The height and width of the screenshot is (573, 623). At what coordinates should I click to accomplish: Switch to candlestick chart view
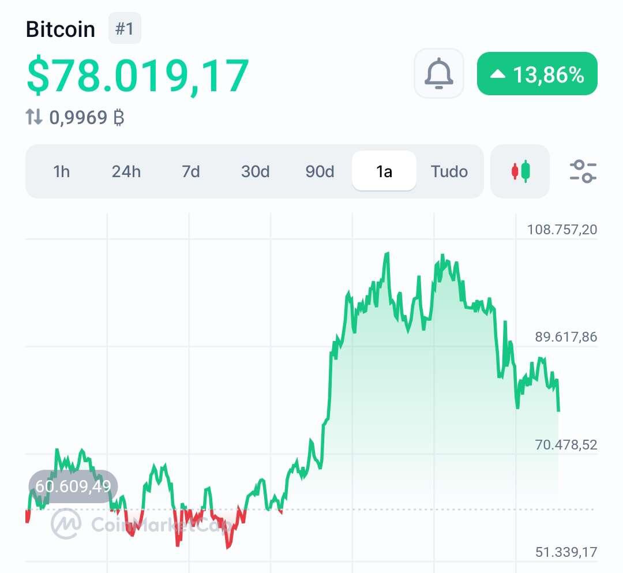pyautogui.click(x=520, y=171)
